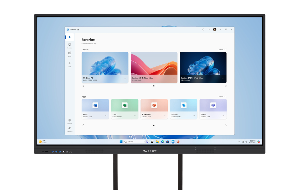
Task: Open more options on the Teams card
Action: 223,115
